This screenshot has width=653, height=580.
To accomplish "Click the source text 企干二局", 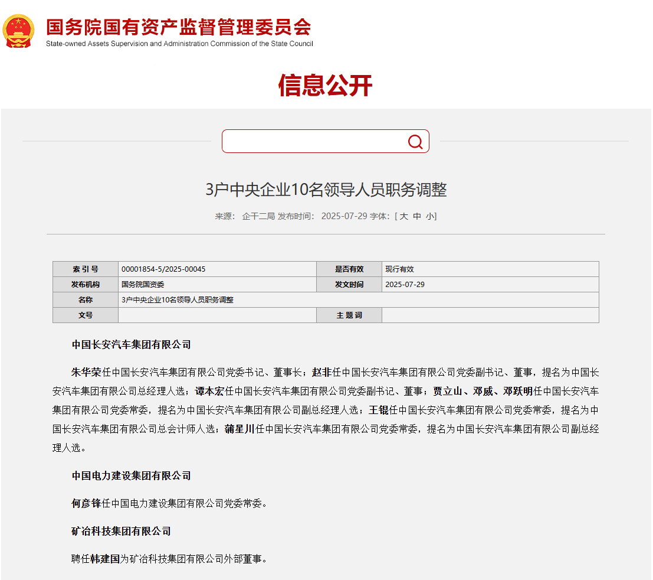I will 258,216.
